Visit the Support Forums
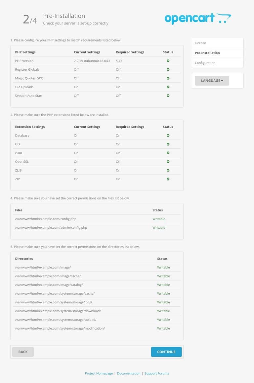Viewport: 254px width, 383px height. tap(157, 373)
